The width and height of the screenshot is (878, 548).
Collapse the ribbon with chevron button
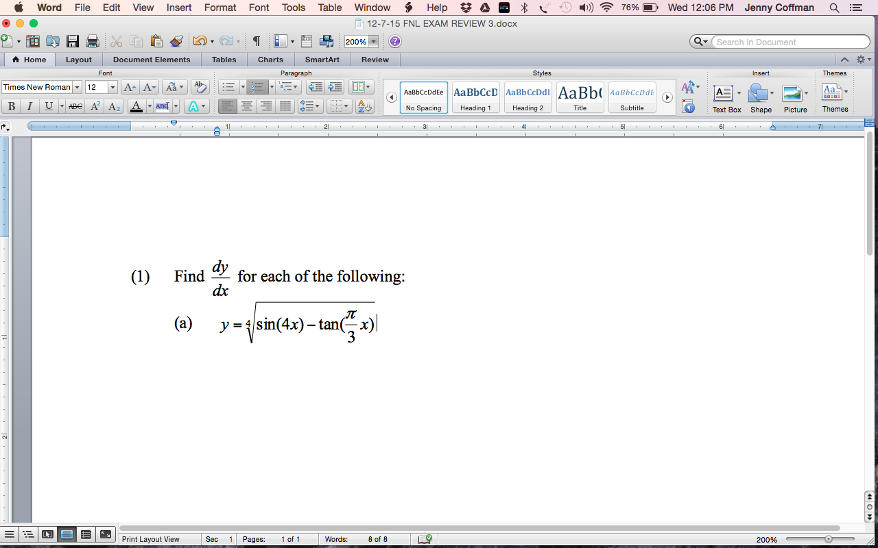pyautogui.click(x=844, y=60)
